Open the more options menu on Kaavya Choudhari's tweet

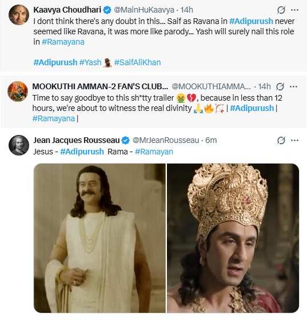point(294,10)
